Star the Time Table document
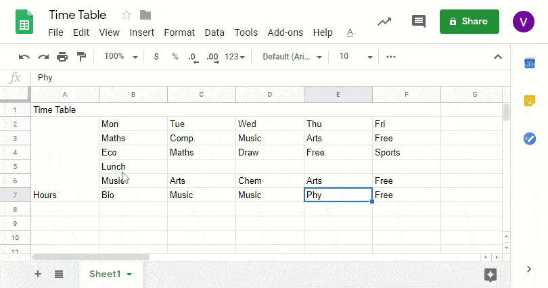548x288 pixels. pyautogui.click(x=127, y=15)
